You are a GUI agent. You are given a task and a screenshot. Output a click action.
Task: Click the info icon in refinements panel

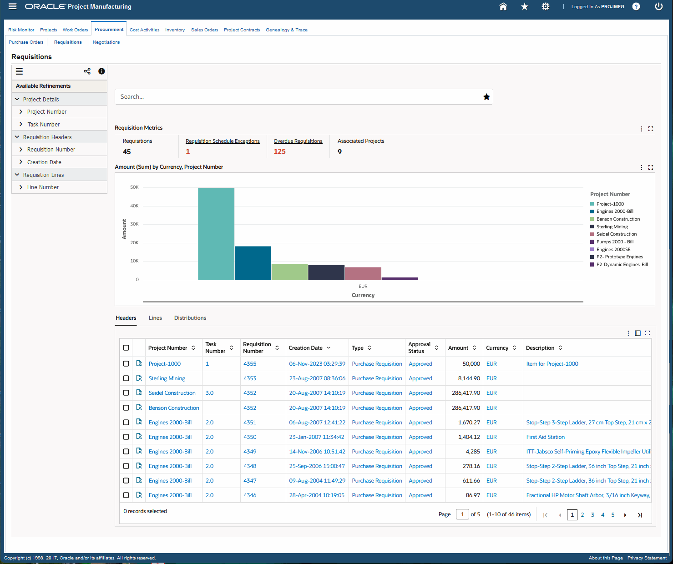coord(101,71)
